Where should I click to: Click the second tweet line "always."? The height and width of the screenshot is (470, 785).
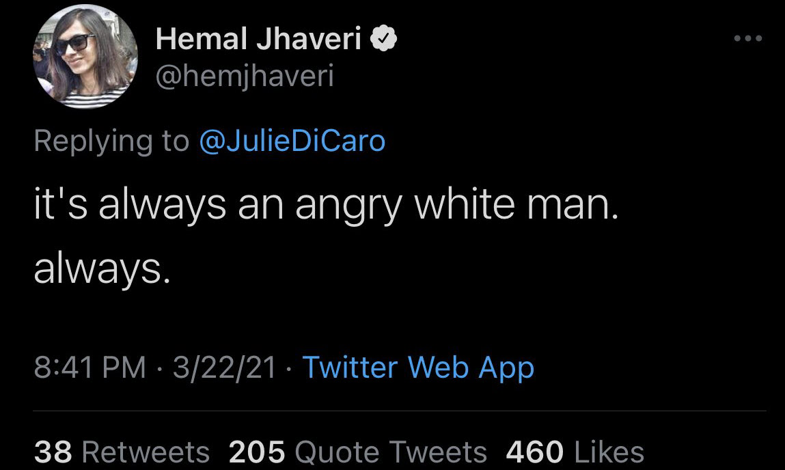pyautogui.click(x=99, y=271)
